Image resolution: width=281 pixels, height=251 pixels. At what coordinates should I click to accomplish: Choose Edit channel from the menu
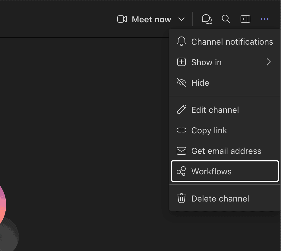click(x=215, y=110)
